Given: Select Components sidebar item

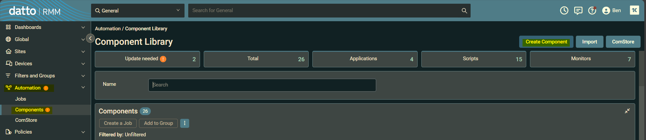Looking at the screenshot, I should [45, 110].
